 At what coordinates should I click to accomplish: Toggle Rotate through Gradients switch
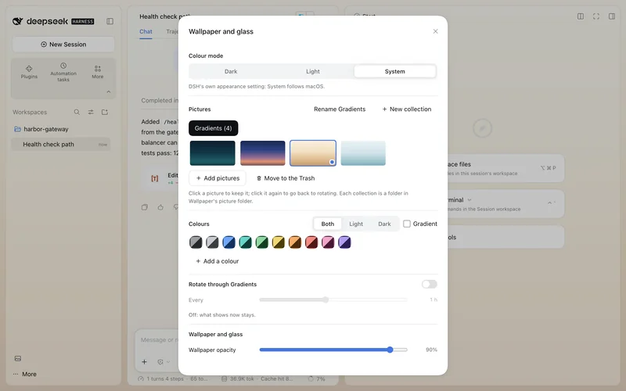click(x=429, y=284)
